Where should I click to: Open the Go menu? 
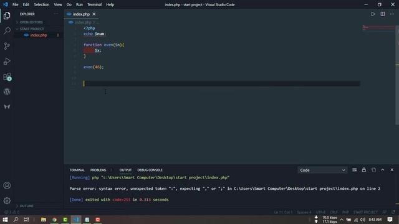69,4
